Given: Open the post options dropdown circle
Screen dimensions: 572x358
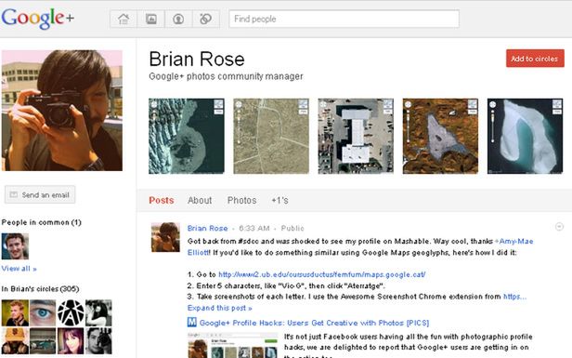Looking at the screenshot, I should pos(559,227).
